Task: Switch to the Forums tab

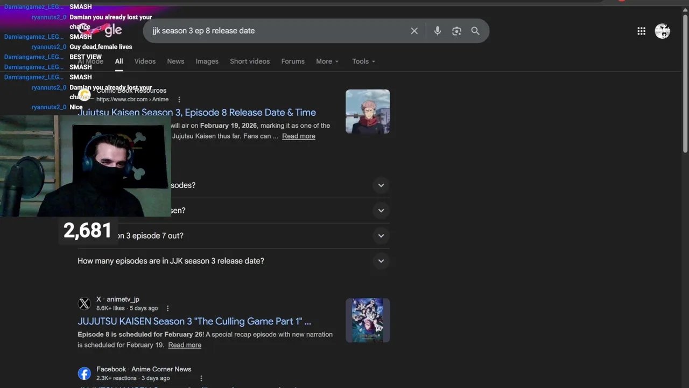Action: [x=293, y=61]
